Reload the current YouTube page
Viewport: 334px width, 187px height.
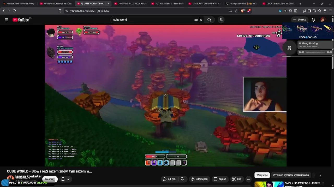[x=14, y=11]
